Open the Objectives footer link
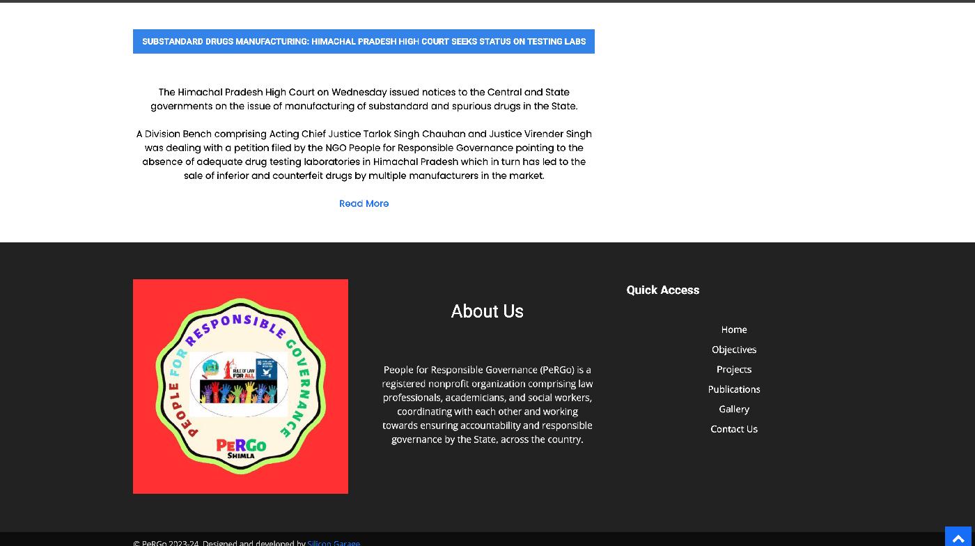 (x=733, y=350)
